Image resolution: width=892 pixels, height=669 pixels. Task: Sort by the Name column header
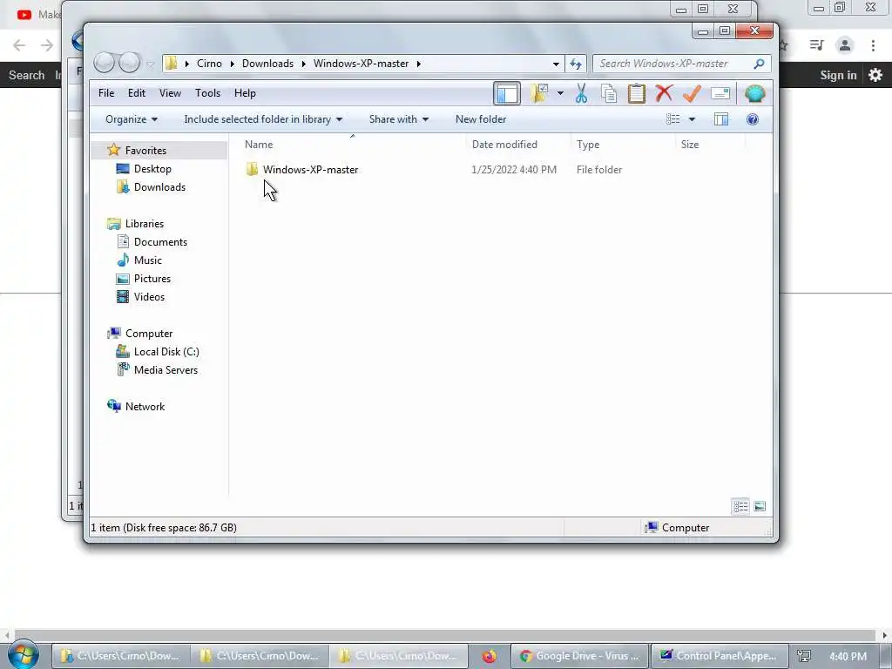pos(259,145)
